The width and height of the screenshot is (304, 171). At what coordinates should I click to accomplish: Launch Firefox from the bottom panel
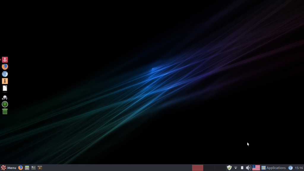(x=20, y=168)
